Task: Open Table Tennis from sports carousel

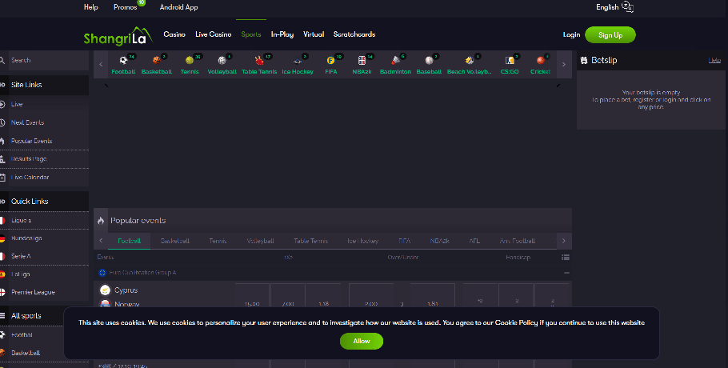Action: click(x=258, y=61)
